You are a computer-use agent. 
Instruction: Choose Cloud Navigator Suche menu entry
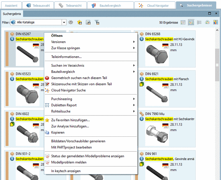91,90
